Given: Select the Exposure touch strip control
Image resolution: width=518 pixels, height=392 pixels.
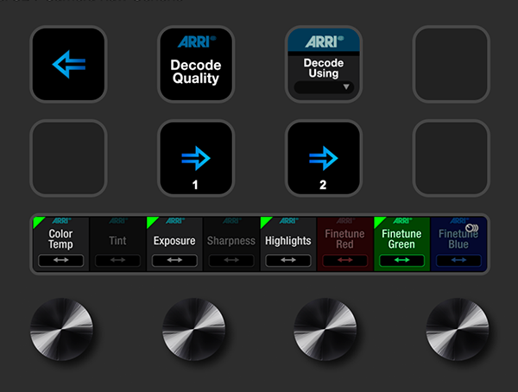Looking at the screenshot, I should pyautogui.click(x=174, y=244).
